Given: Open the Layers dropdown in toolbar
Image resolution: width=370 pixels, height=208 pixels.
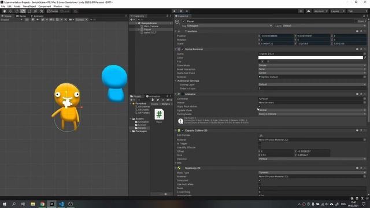Looking at the screenshot, I should click(338, 11).
